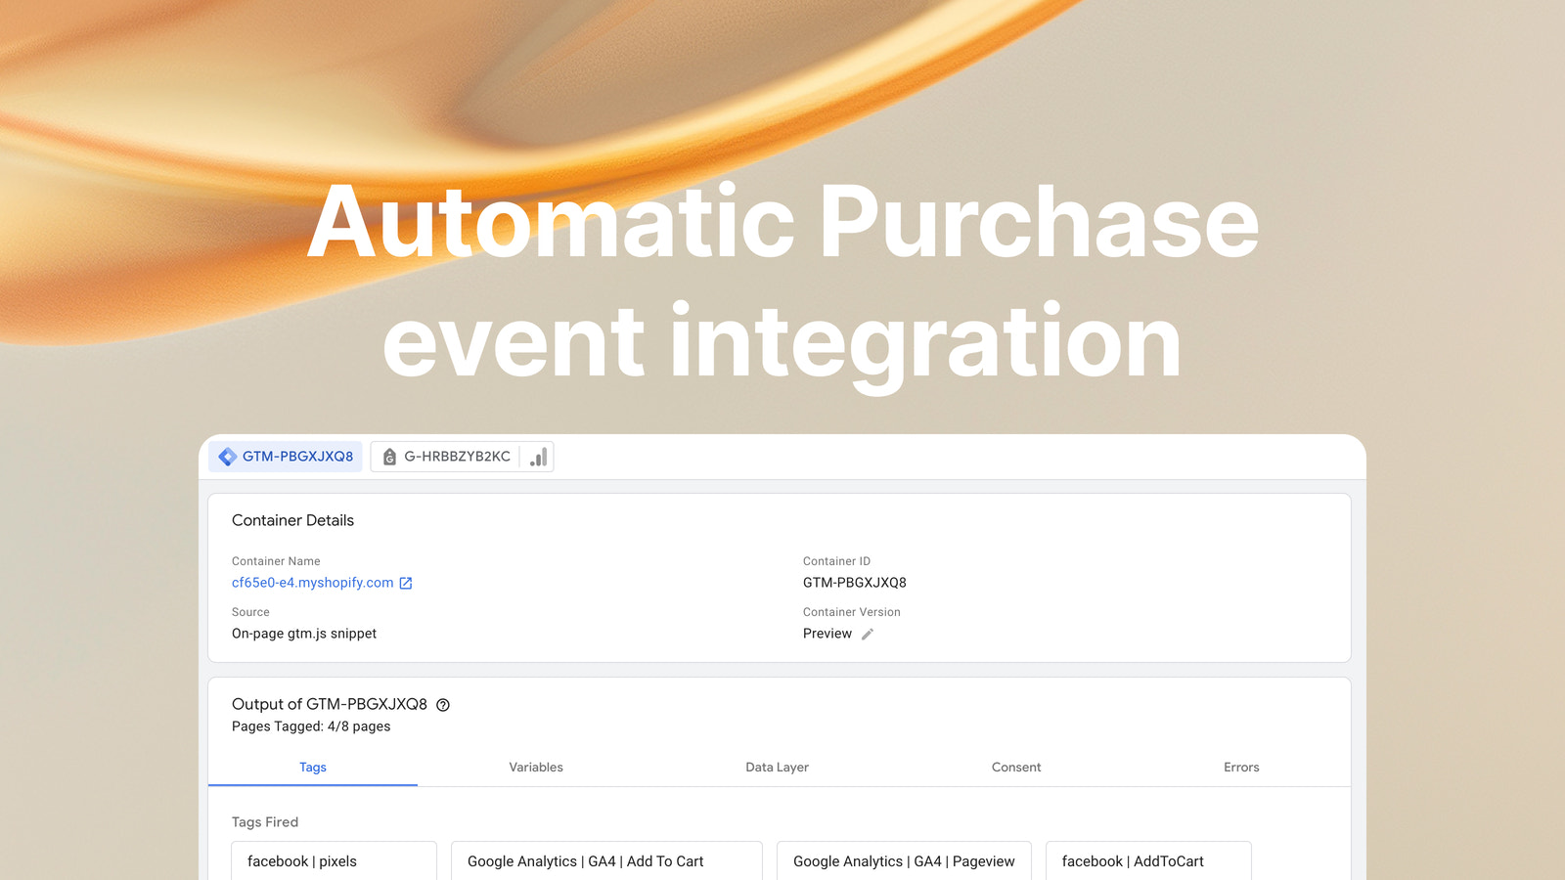This screenshot has width=1565, height=880.
Task: Open Google Analytics | GA4 | Pageview tag
Action: [904, 861]
